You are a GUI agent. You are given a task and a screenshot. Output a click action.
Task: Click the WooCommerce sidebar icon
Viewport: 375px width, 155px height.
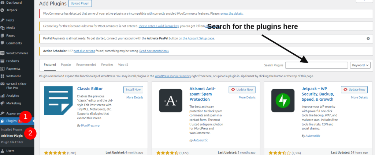3,53
